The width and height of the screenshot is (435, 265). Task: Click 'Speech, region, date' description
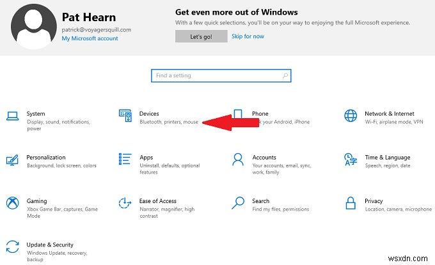tap(388, 165)
